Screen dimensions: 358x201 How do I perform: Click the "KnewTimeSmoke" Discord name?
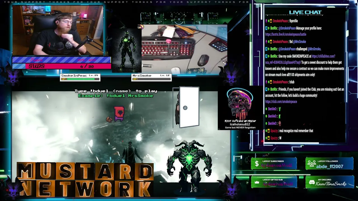[x=331, y=184]
